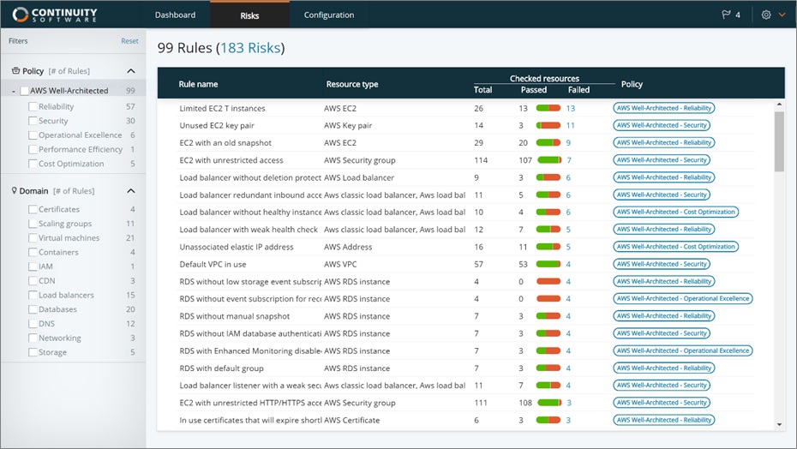The height and width of the screenshot is (449, 797).
Task: Tick the Containers domain checkbox
Action: click(33, 252)
